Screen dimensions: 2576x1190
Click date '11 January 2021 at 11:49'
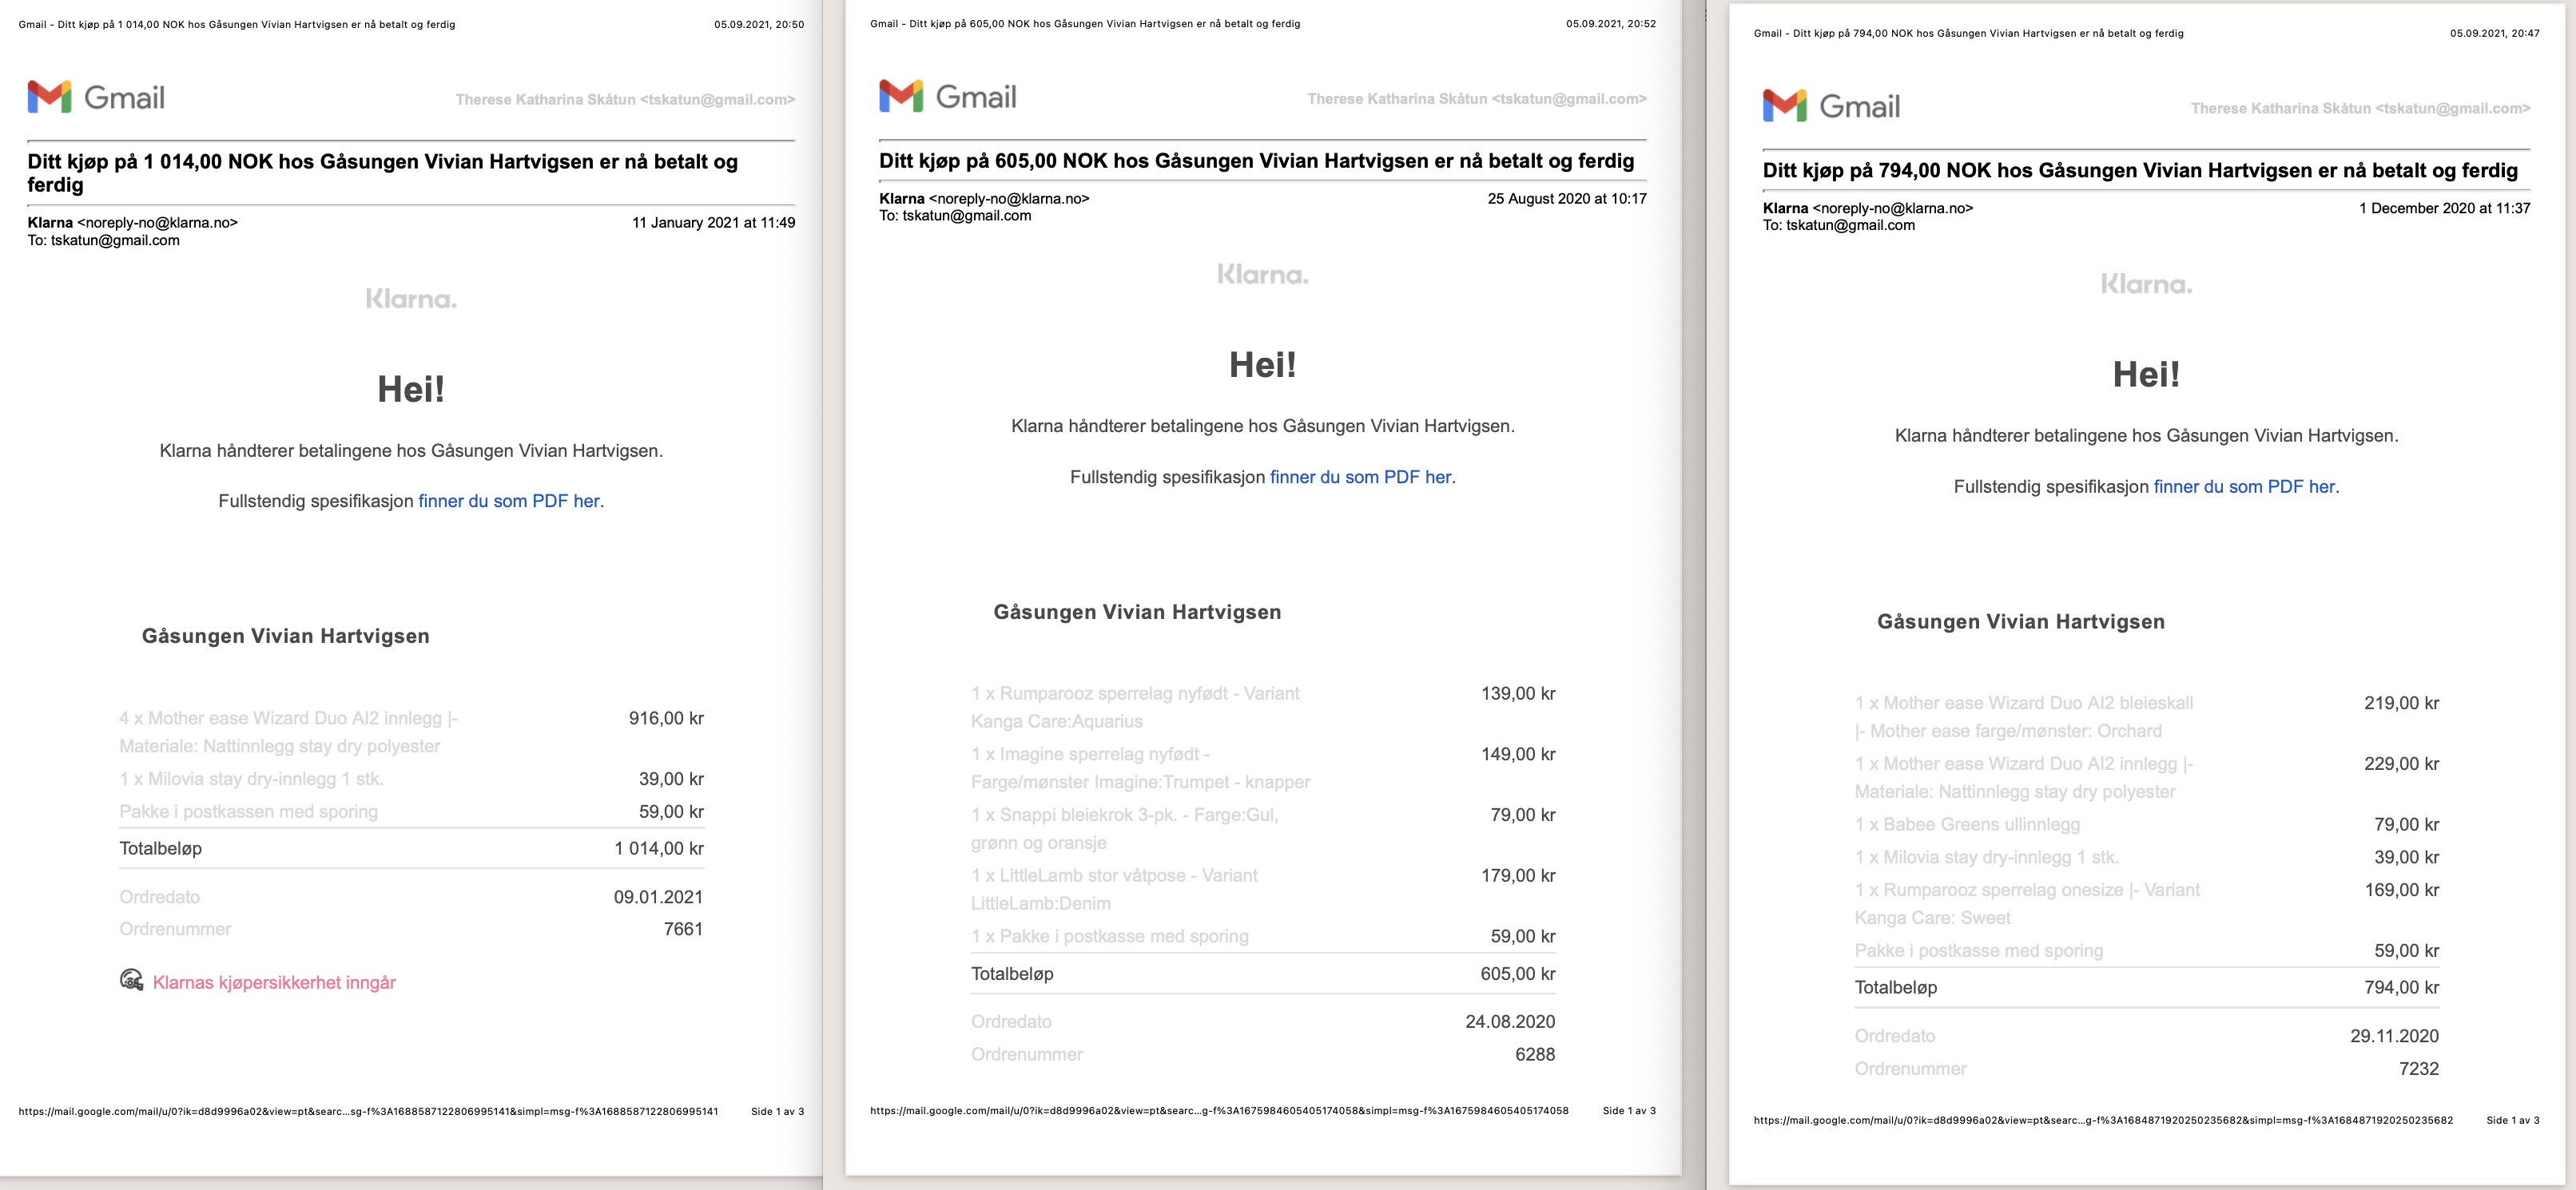click(714, 223)
